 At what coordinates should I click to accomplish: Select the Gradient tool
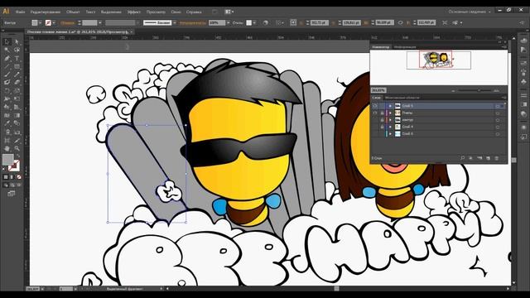pos(17,115)
